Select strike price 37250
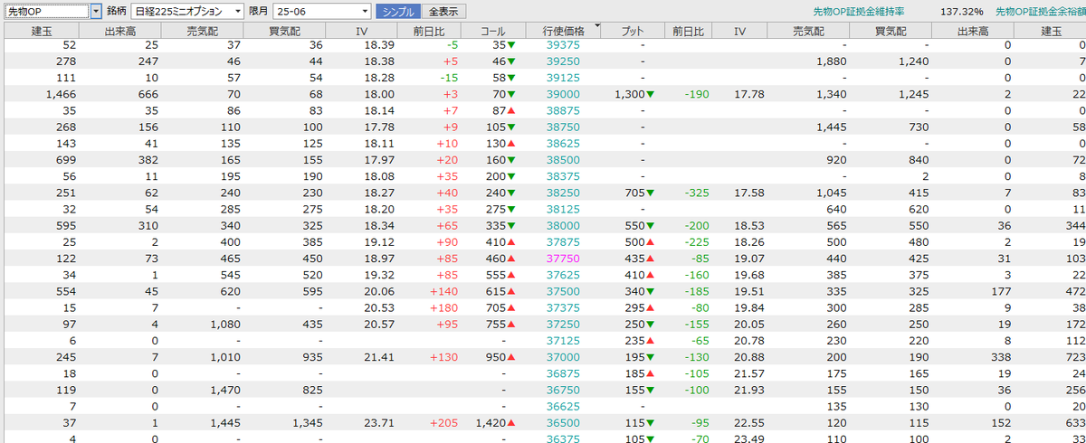The image size is (1086, 443). pyautogui.click(x=564, y=324)
